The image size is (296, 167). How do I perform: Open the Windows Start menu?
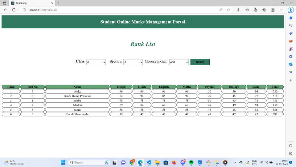pyautogui.click(x=63, y=162)
